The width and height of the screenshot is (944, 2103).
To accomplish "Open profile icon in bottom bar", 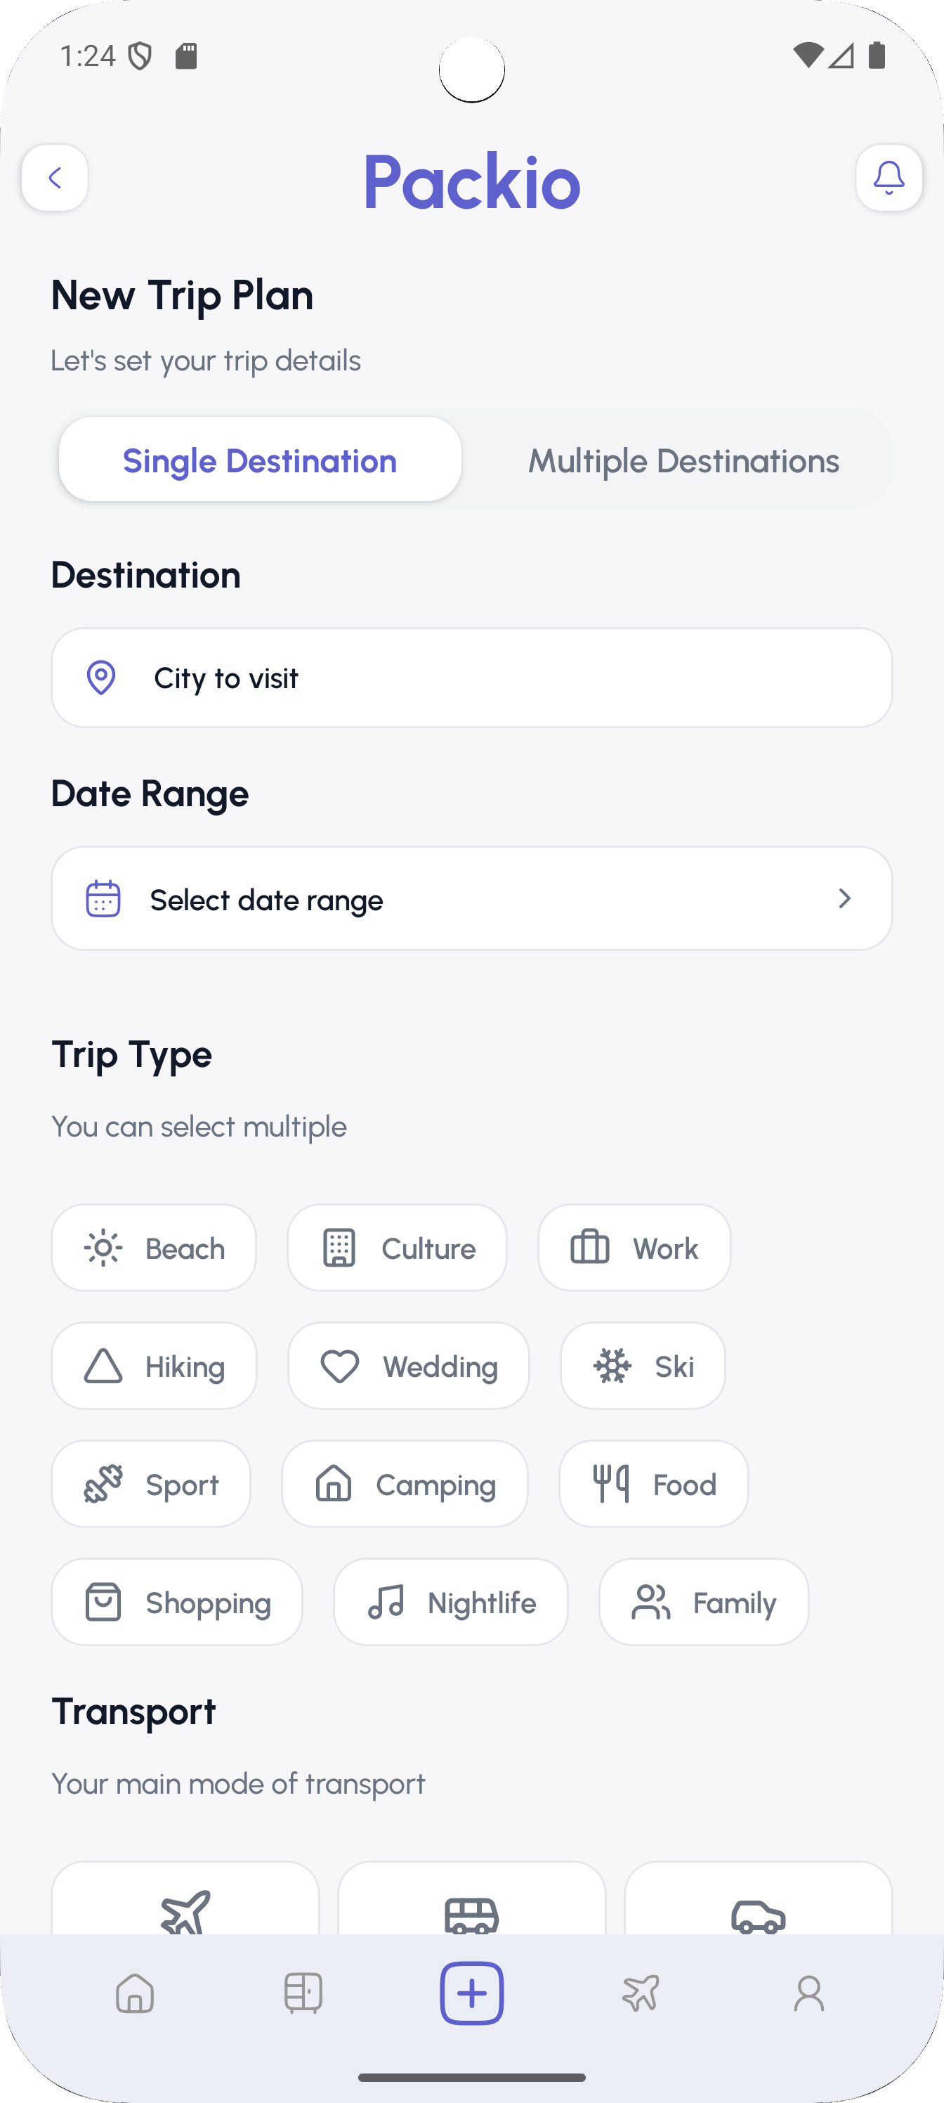I will pyautogui.click(x=808, y=1993).
